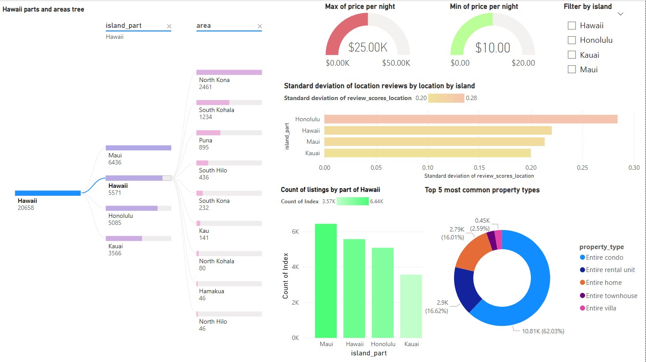The width and height of the screenshot is (646, 362).
Task: Enable the Honolulu filter checkbox
Action: 571,40
